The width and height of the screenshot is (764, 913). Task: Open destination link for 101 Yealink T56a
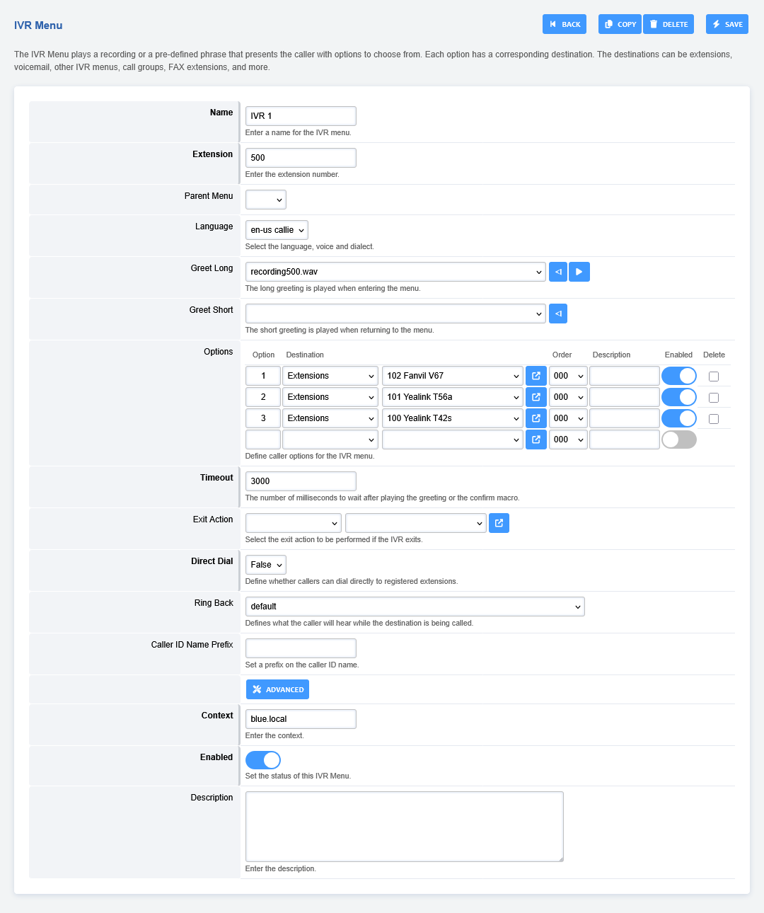pyautogui.click(x=536, y=397)
